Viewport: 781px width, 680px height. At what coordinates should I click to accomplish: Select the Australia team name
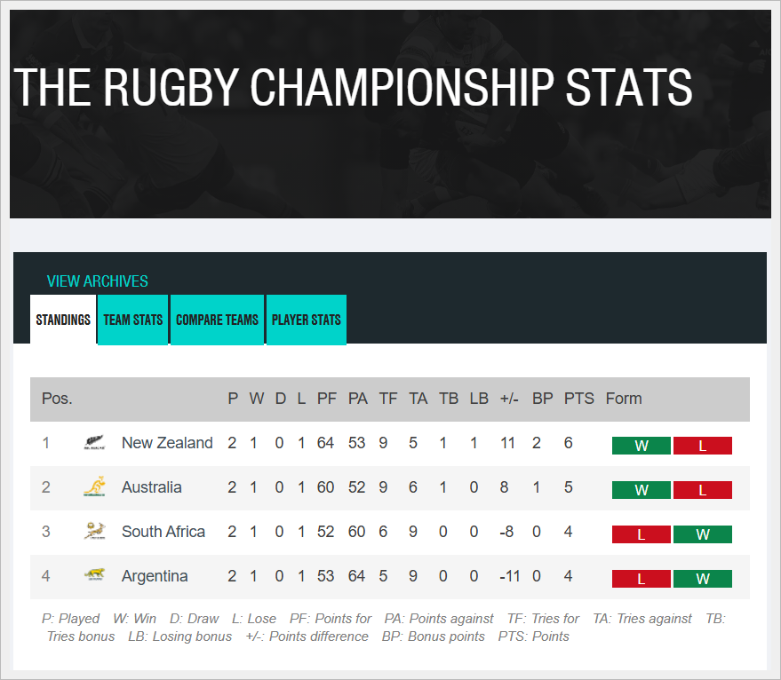pos(152,487)
